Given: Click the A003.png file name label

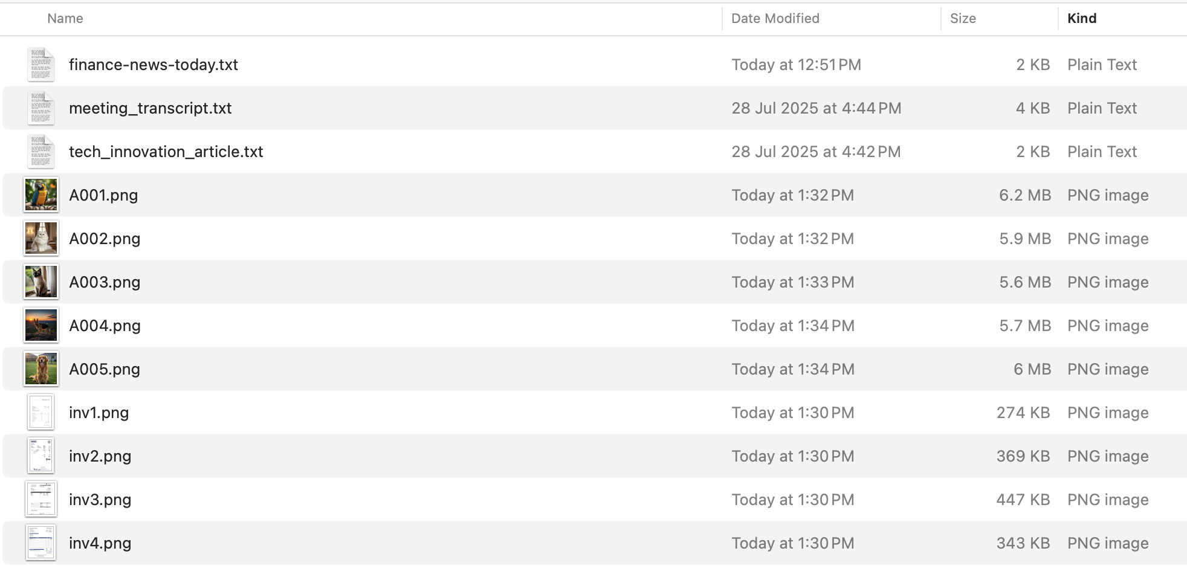Looking at the screenshot, I should point(105,282).
